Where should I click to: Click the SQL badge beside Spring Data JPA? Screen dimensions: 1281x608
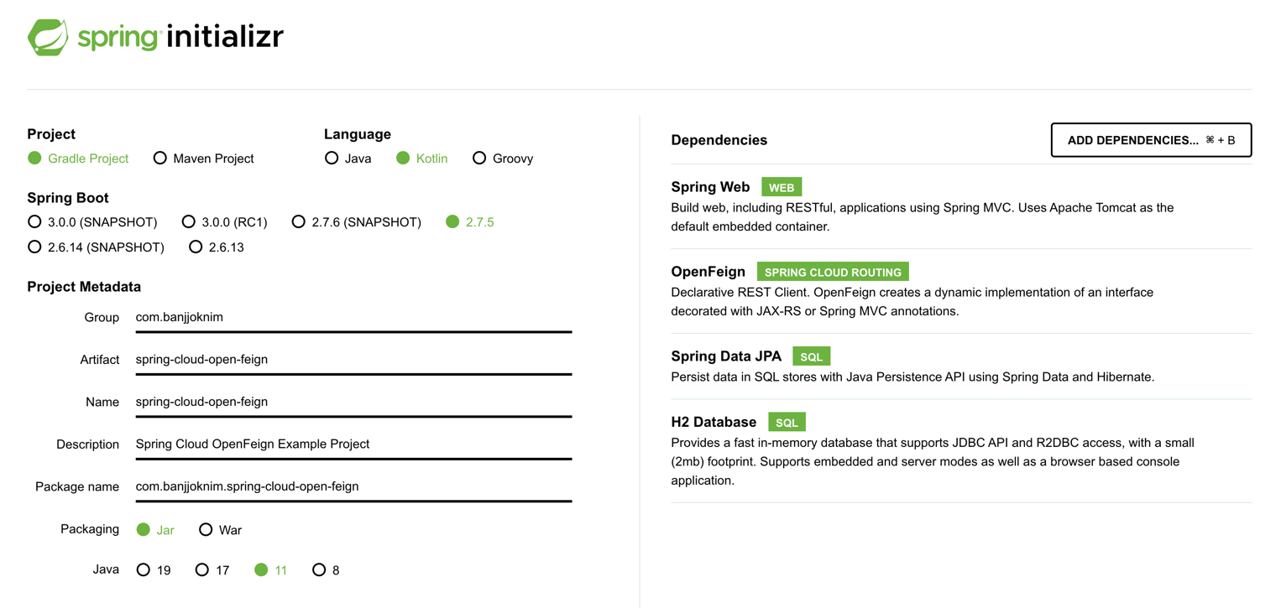(811, 357)
